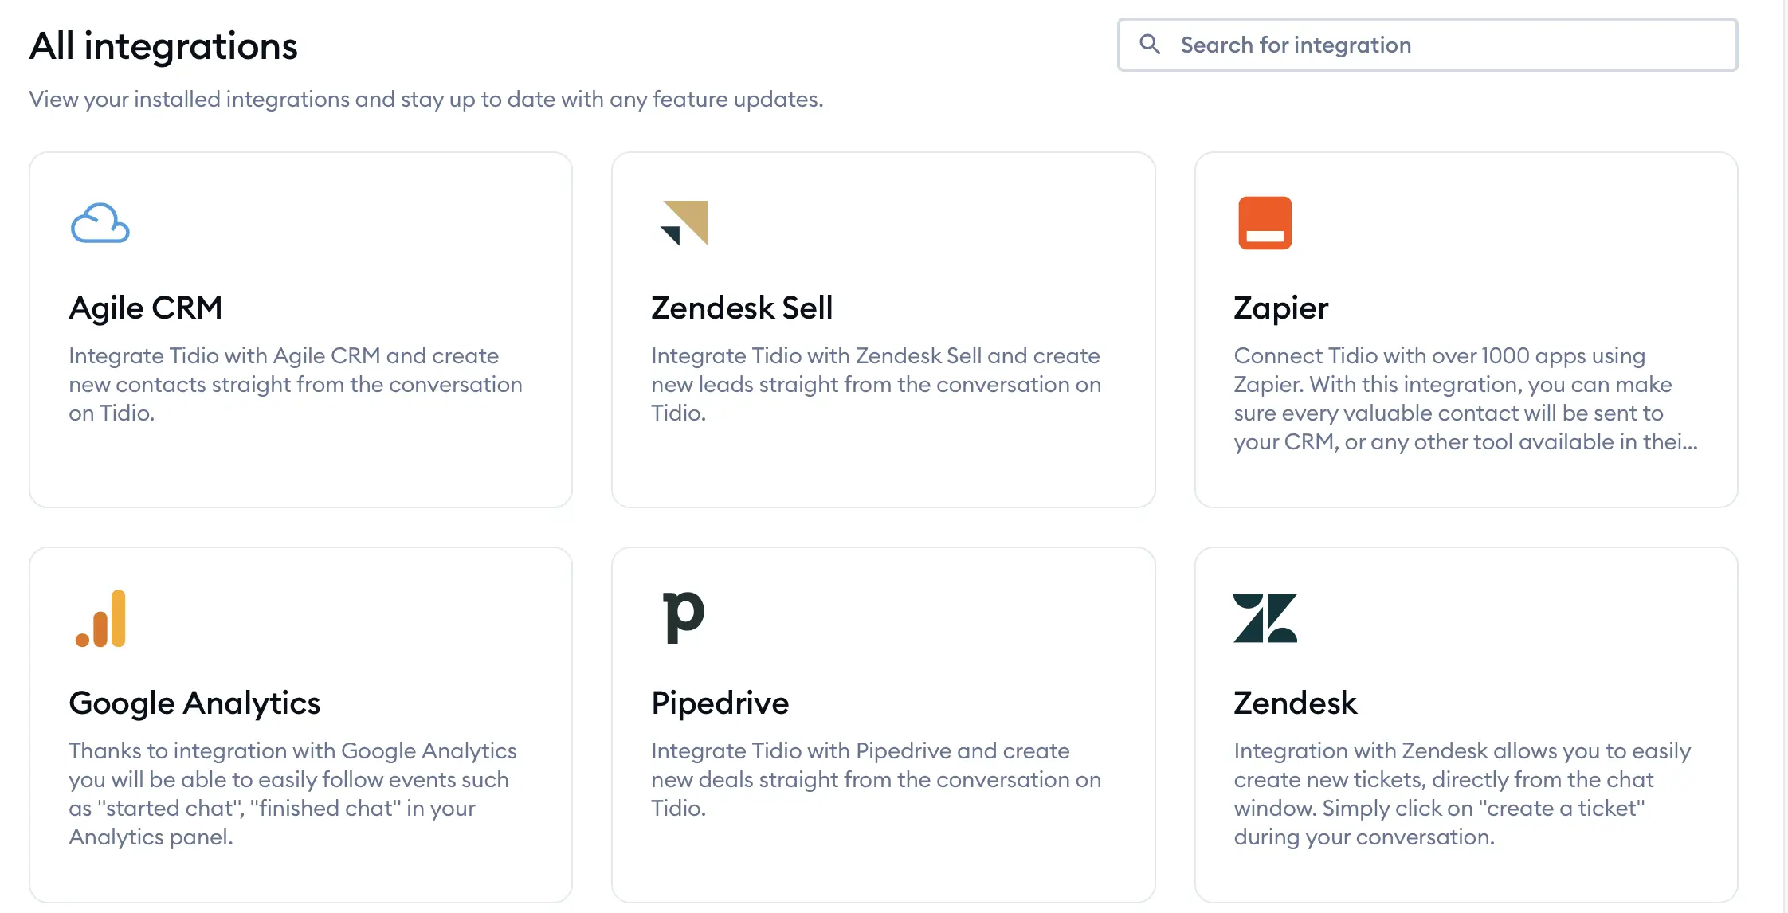Image resolution: width=1788 pixels, height=913 pixels.
Task: Open the Zapier integration card
Action: pyautogui.click(x=1466, y=329)
